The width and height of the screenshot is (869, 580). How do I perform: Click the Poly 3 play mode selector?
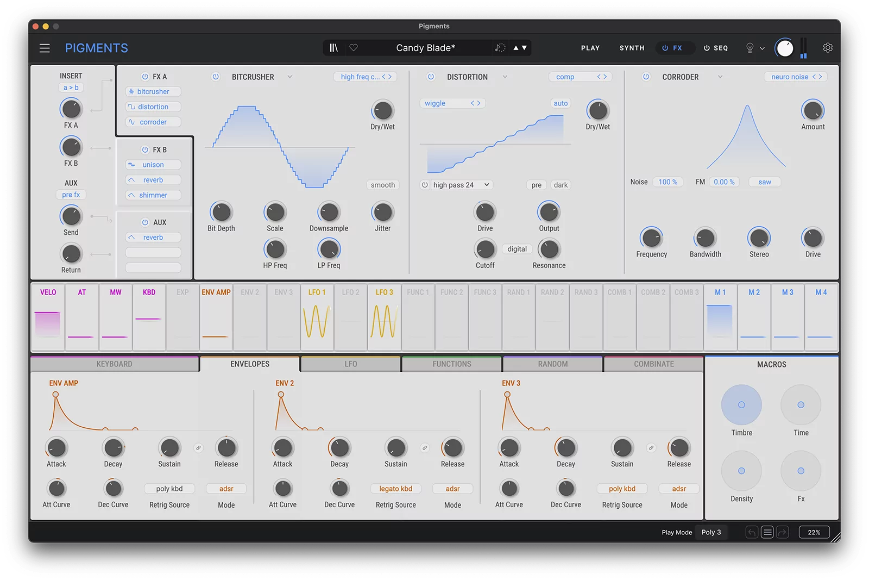coord(711,532)
